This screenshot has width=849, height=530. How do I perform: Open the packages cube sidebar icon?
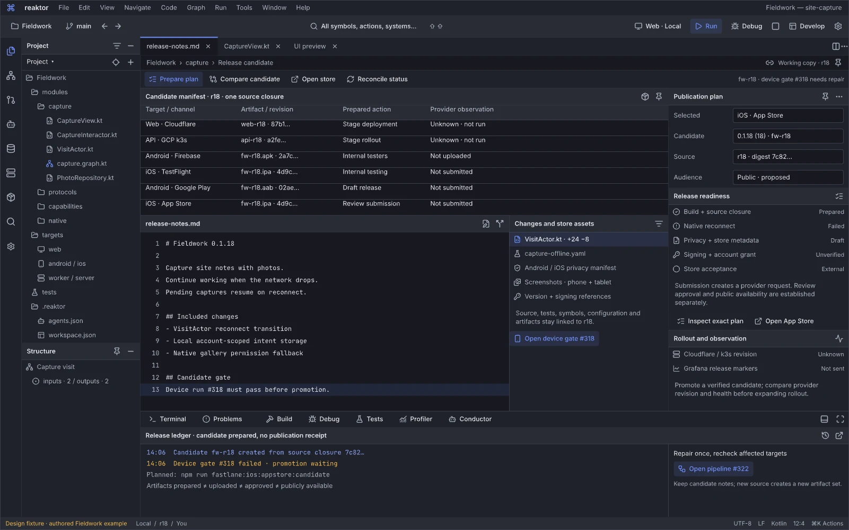tap(11, 197)
